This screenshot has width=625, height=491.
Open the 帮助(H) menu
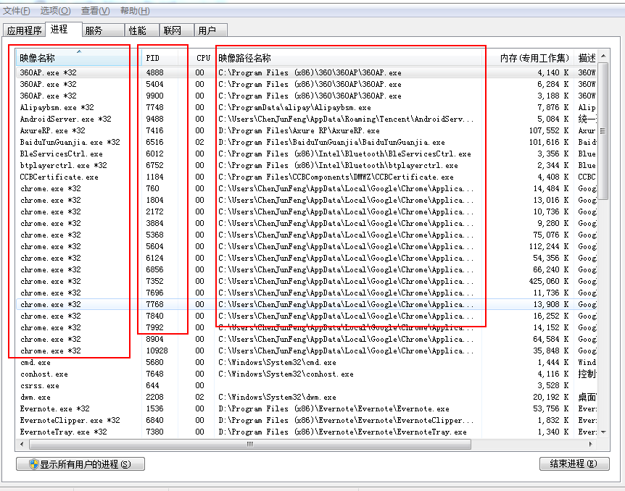pyautogui.click(x=135, y=11)
